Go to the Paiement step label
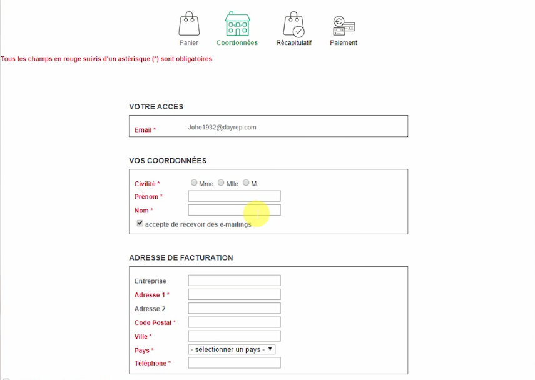The height and width of the screenshot is (380, 535). click(344, 42)
